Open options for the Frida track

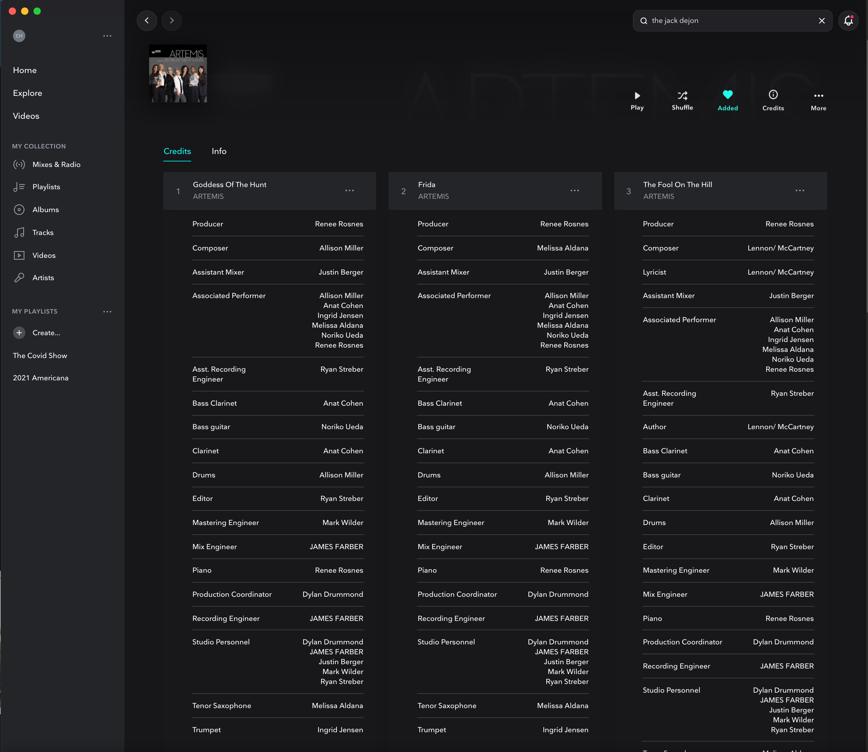[575, 190]
